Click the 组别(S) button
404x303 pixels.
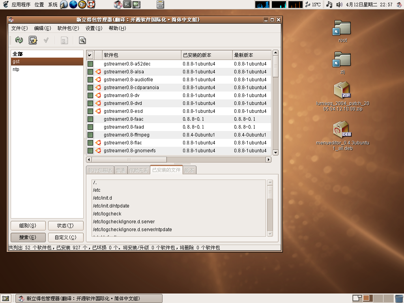[28, 226]
